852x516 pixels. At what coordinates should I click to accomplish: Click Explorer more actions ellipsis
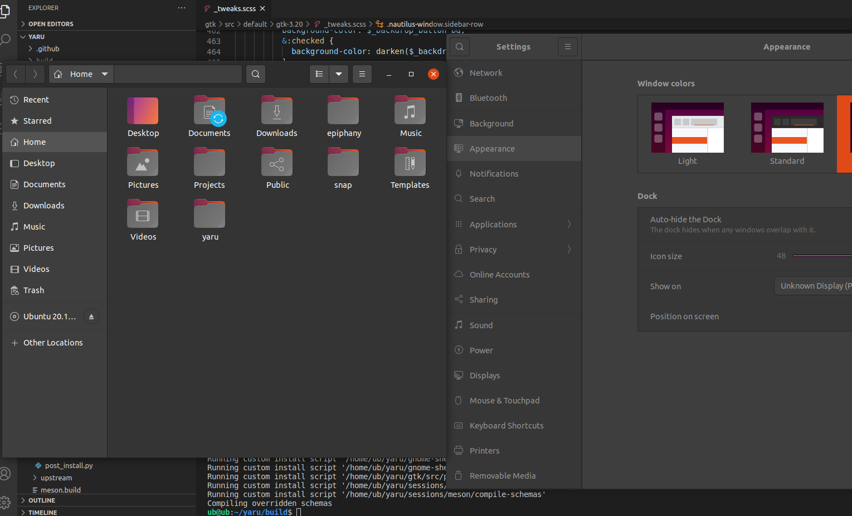point(182,8)
